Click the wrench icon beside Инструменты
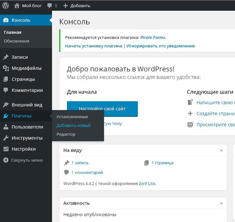Screen dimensions: 235x222 [x=6, y=138]
